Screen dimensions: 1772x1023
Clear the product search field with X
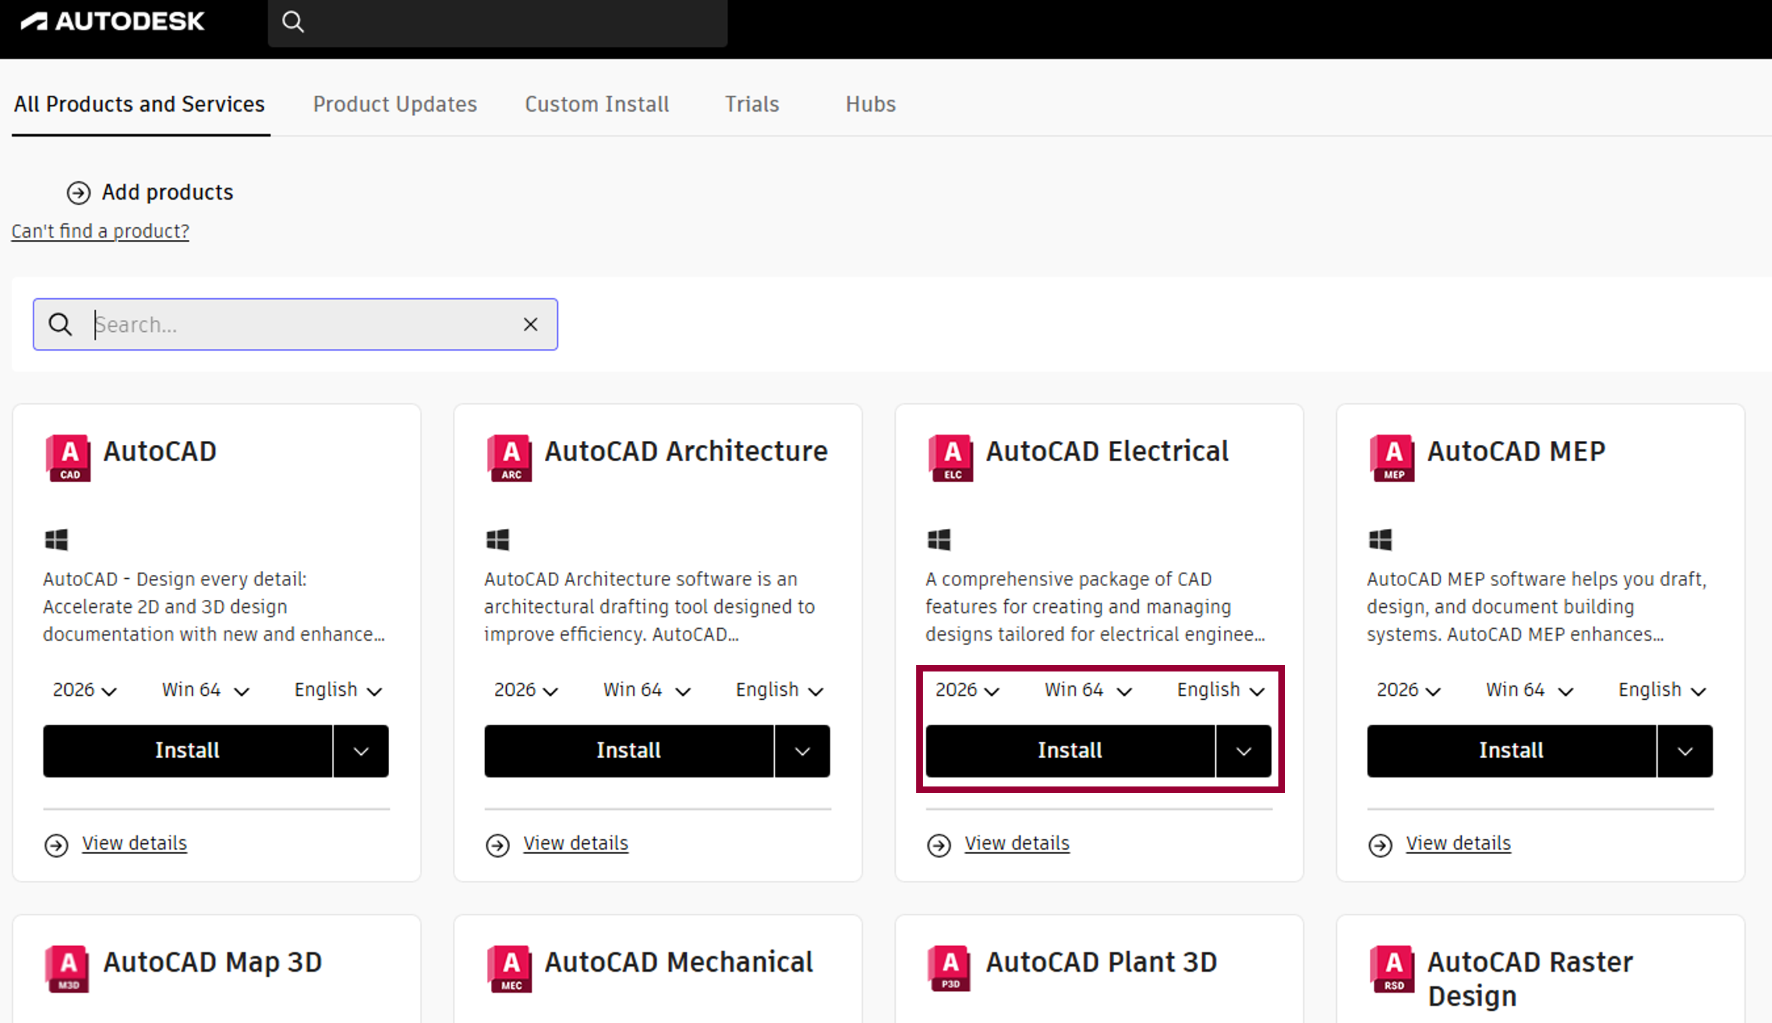(530, 324)
